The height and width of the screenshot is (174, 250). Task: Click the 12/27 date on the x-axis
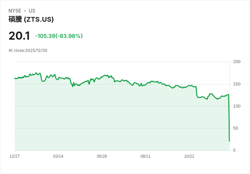click(15, 156)
